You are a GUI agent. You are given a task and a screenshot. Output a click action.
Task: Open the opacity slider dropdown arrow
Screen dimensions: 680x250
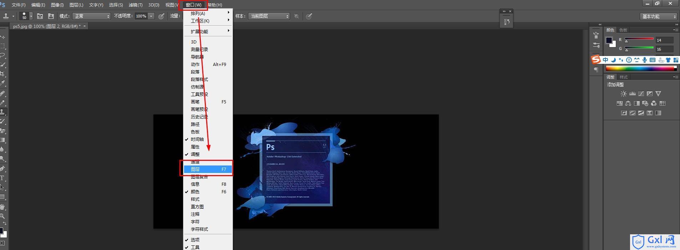pos(151,16)
